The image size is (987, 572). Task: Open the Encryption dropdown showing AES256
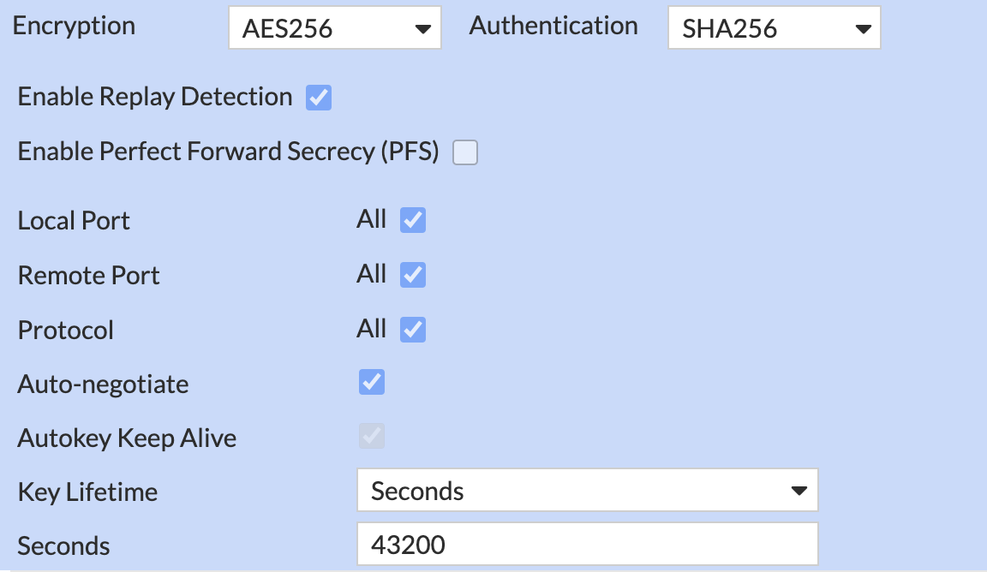tap(335, 27)
